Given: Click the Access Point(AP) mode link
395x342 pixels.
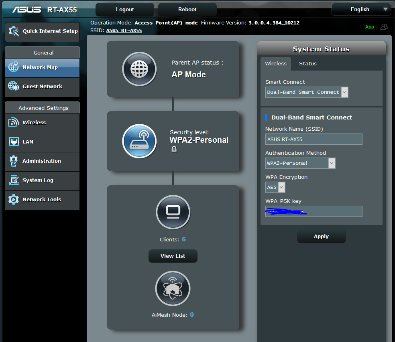Looking at the screenshot, I should coord(166,23).
